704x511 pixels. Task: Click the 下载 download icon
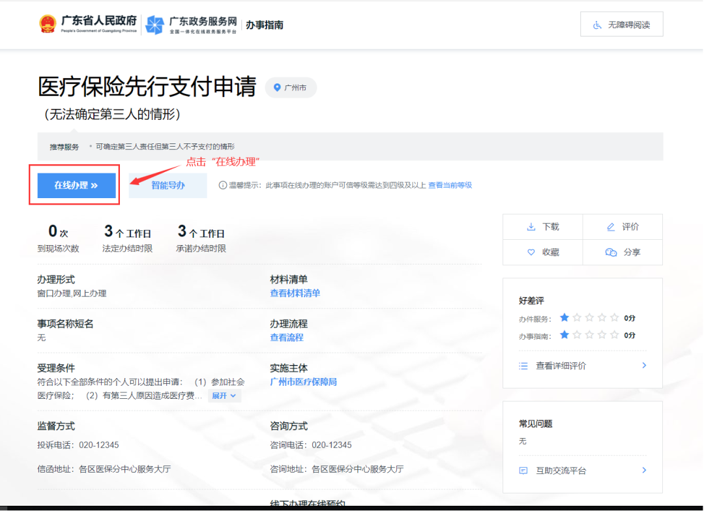pos(531,227)
